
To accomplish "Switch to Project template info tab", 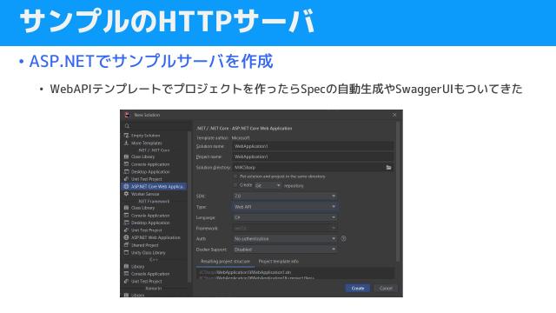I will click(x=278, y=262).
